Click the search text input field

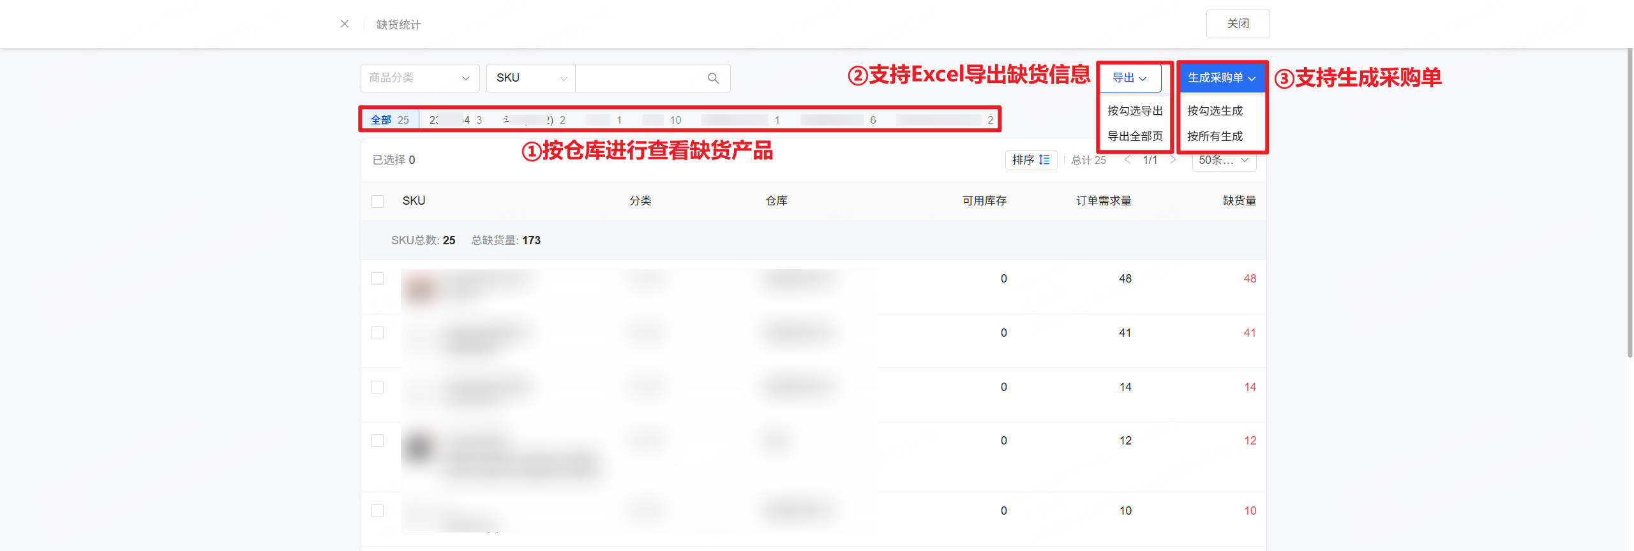tap(638, 78)
